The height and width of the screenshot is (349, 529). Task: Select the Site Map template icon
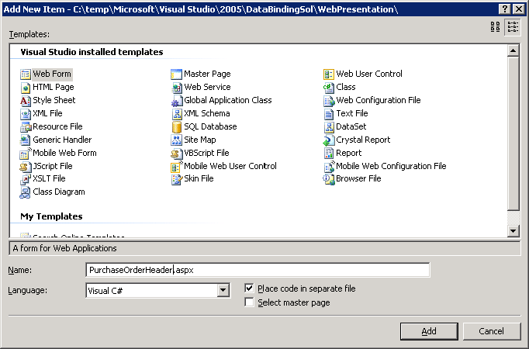(176, 140)
